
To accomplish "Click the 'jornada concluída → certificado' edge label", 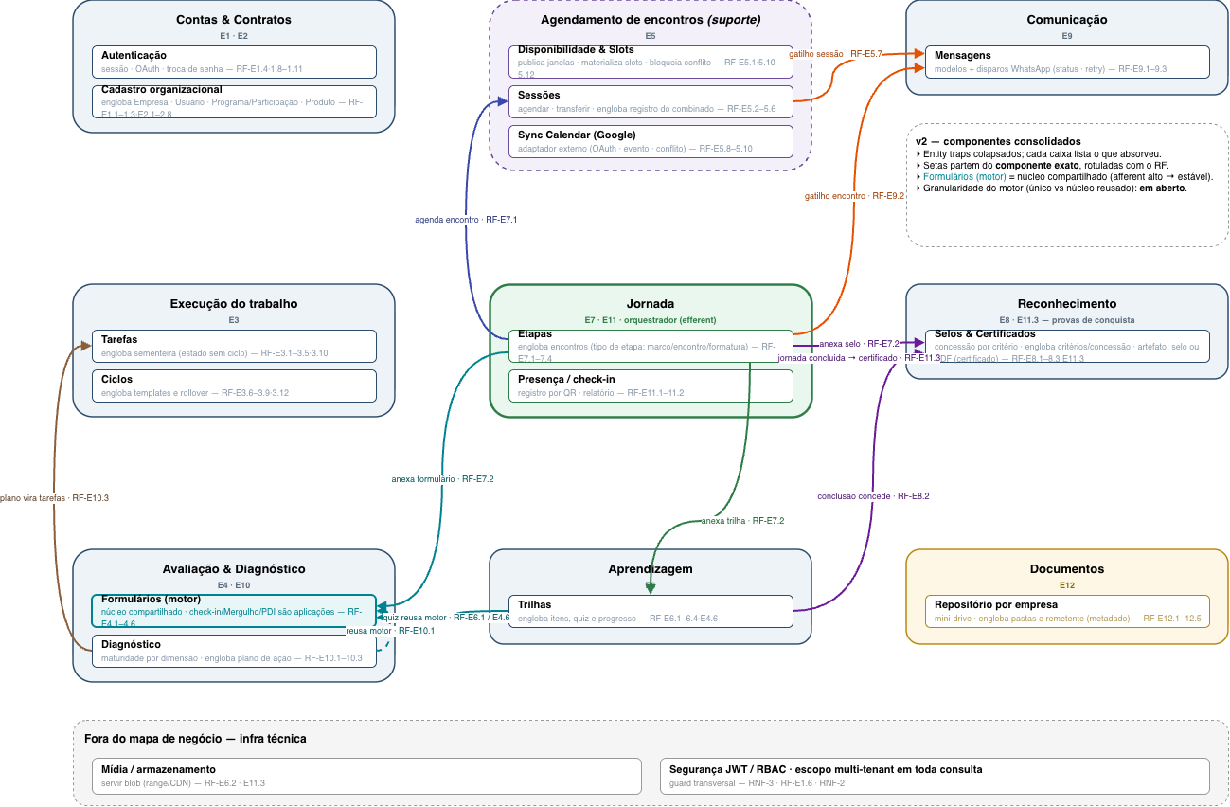I will coord(859,358).
